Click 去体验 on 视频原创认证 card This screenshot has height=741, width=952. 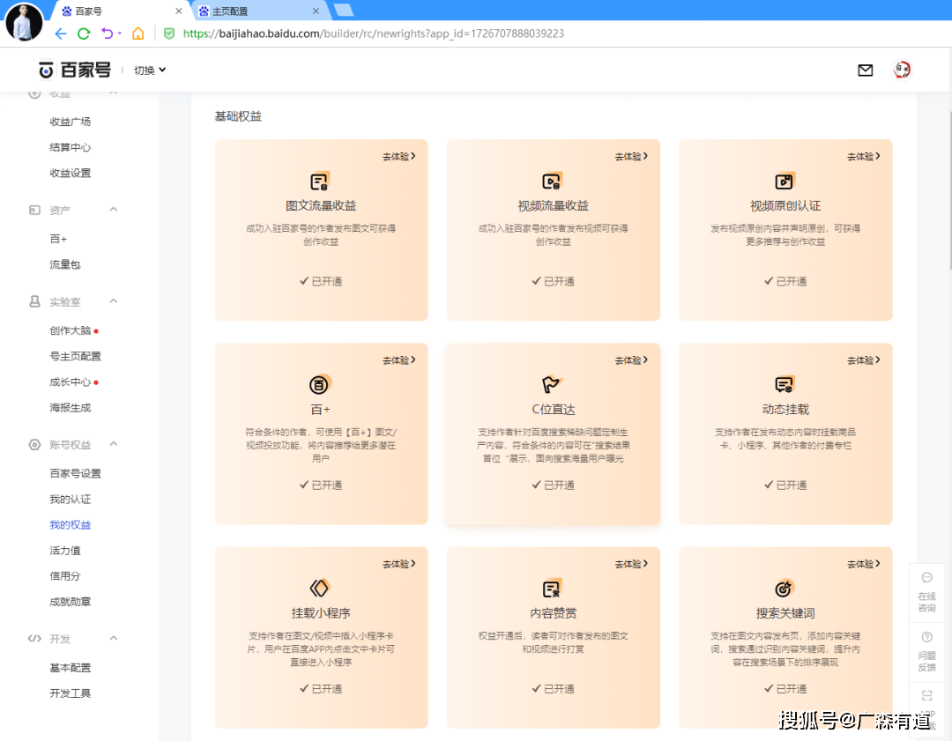pyautogui.click(x=864, y=157)
